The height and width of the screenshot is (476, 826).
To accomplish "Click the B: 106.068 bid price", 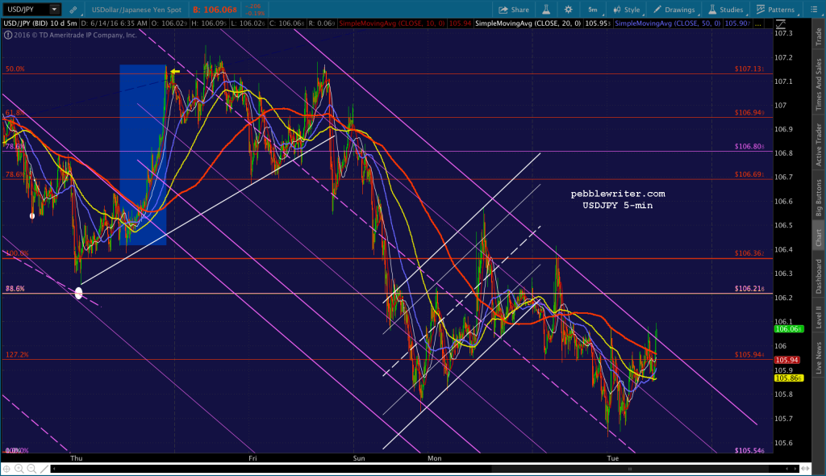I will pos(215,10).
